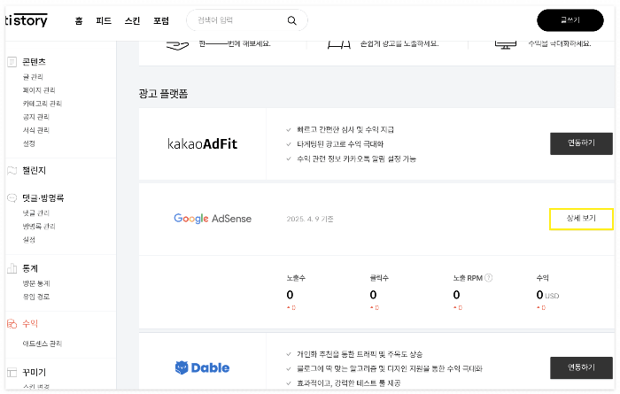
Task: Click the 클릭수 statistic label
Action: click(x=379, y=278)
